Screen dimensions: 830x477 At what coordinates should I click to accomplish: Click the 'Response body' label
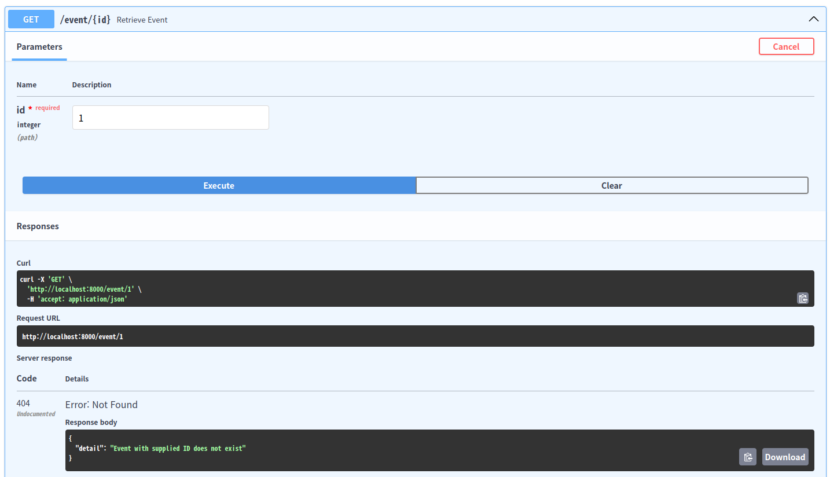point(91,422)
